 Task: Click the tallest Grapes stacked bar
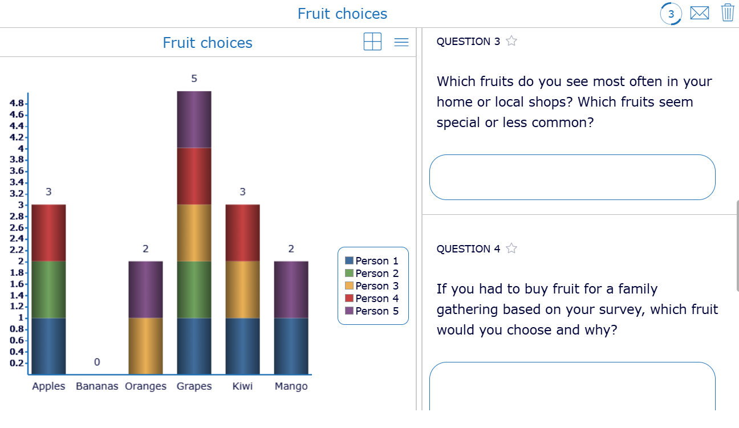(194, 228)
